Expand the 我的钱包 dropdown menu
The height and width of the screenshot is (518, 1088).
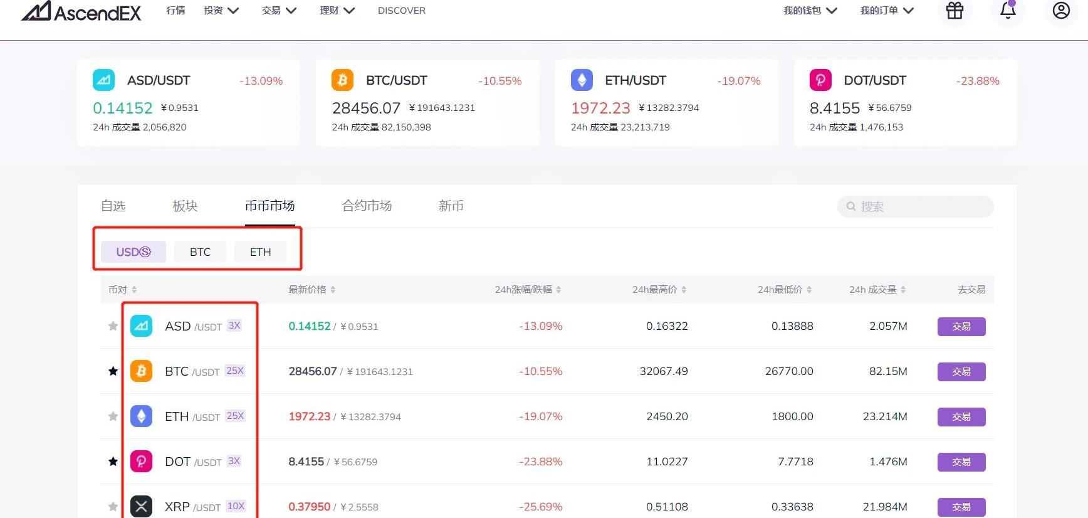tap(810, 11)
